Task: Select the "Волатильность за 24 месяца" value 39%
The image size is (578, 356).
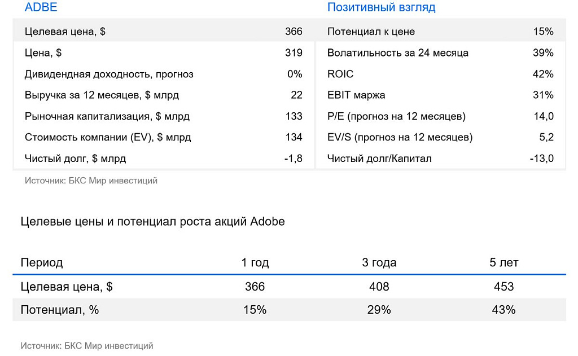Action: pos(543,53)
